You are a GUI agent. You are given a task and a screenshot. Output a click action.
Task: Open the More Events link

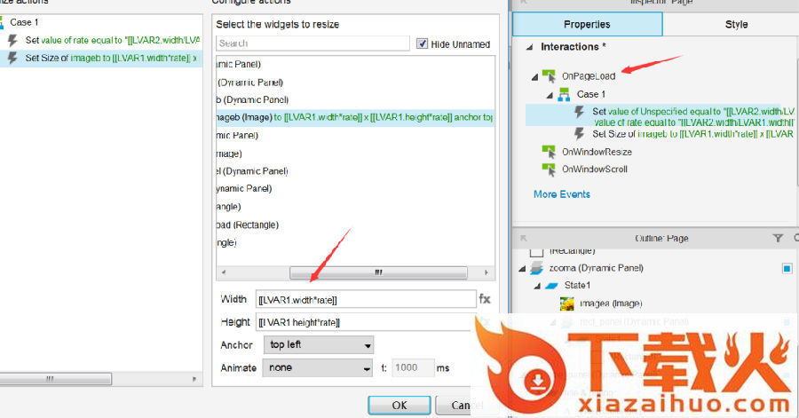pos(561,194)
